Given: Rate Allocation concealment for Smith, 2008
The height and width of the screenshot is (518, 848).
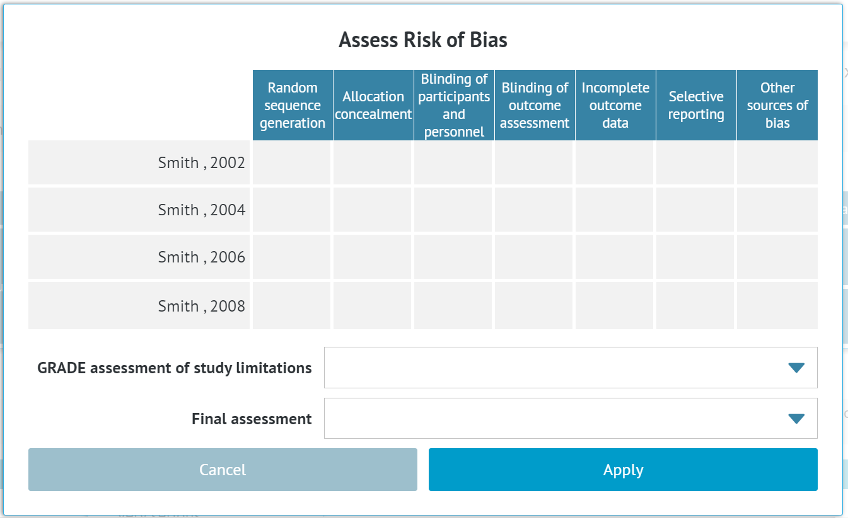Looking at the screenshot, I should (x=372, y=306).
